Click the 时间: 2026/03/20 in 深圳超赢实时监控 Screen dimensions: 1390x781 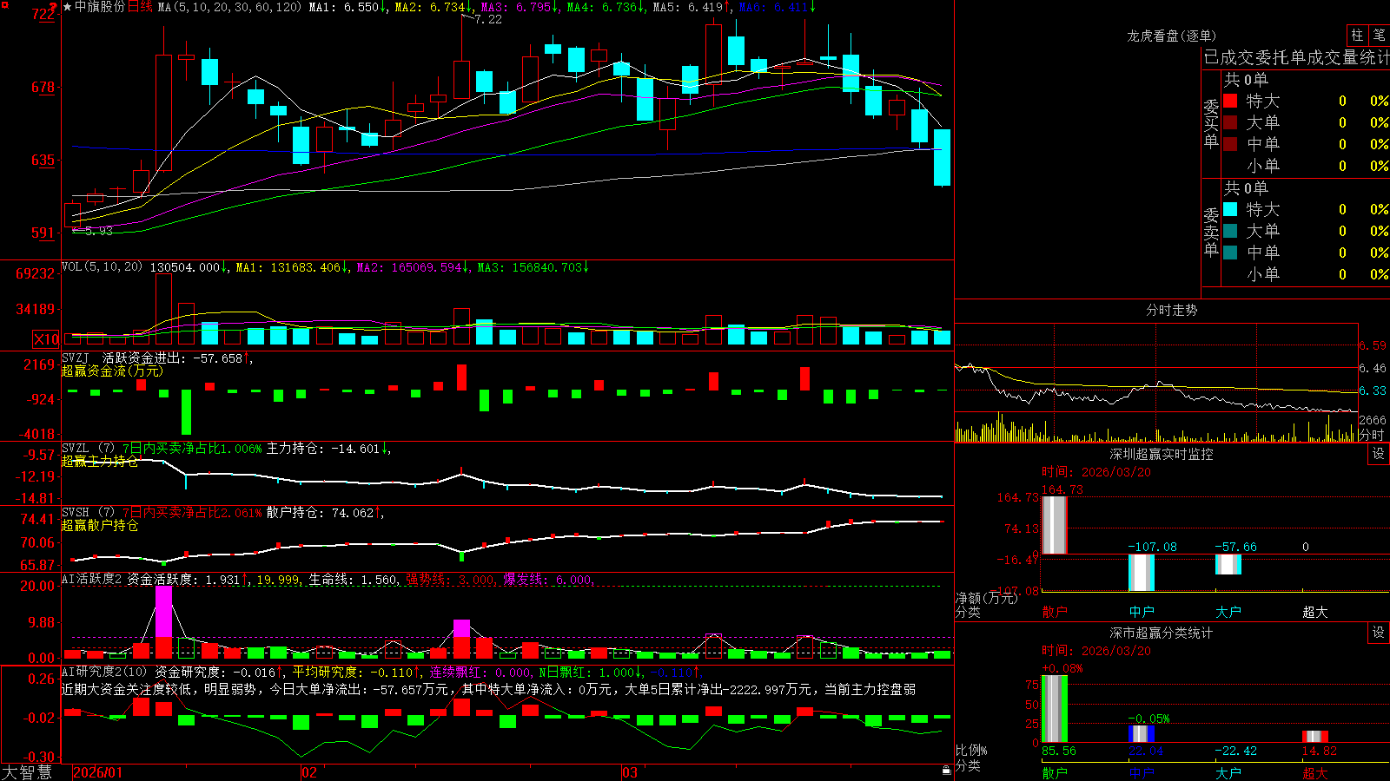[x=1096, y=472]
